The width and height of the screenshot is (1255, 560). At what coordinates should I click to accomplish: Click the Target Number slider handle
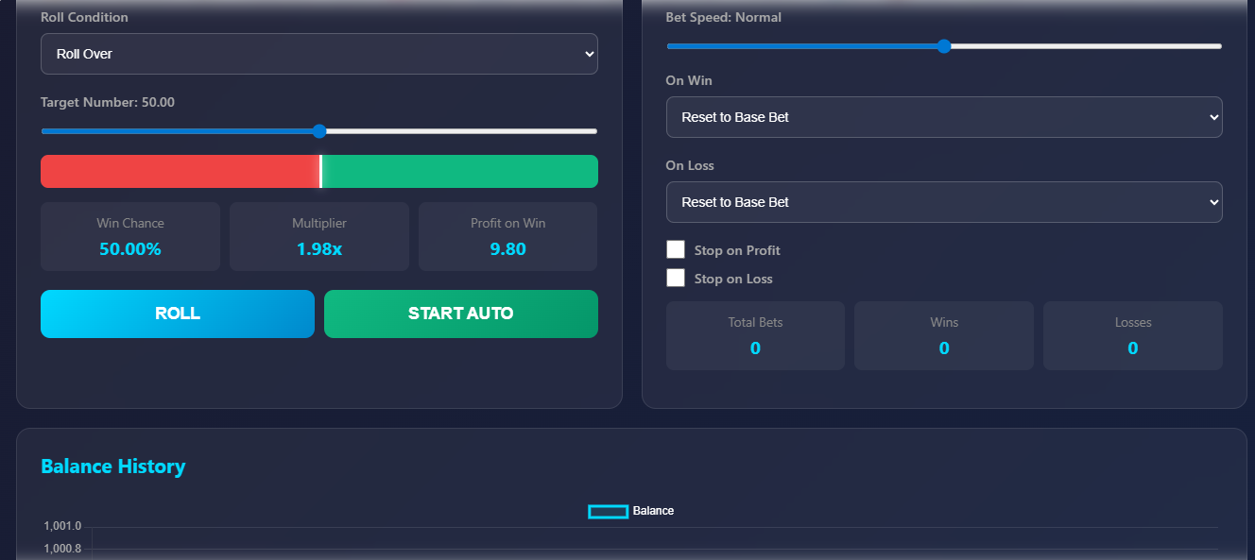[319, 131]
